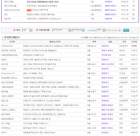Click the purple category link in sunny buny nail row
This screenshot has width=140, height=136.
105,73
